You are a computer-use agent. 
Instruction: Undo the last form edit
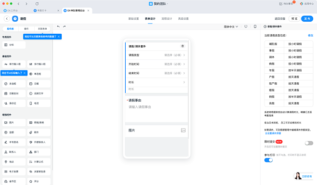click(58, 26)
